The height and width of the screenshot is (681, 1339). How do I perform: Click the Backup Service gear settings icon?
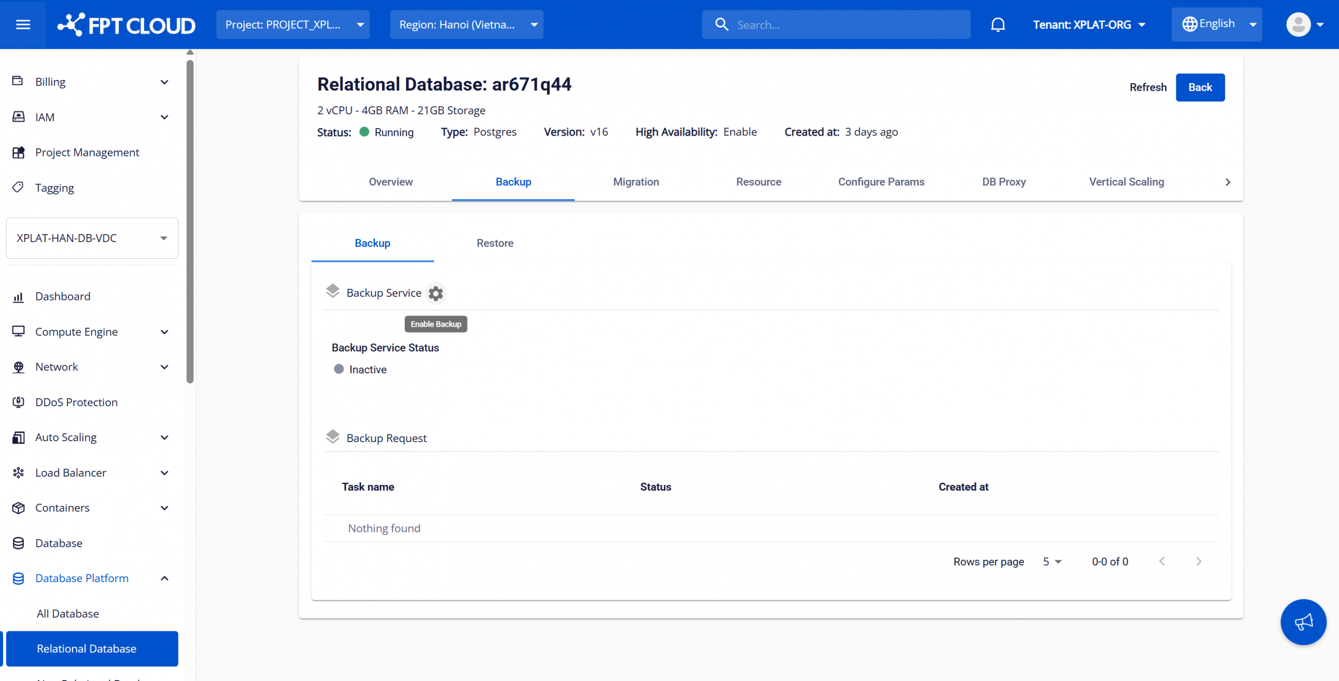pos(435,293)
